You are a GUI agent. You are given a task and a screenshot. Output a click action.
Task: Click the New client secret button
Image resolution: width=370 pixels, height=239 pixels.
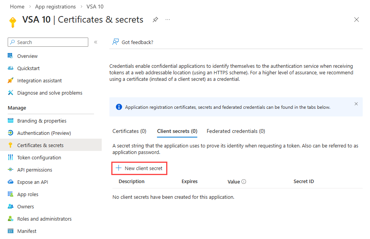pos(140,168)
